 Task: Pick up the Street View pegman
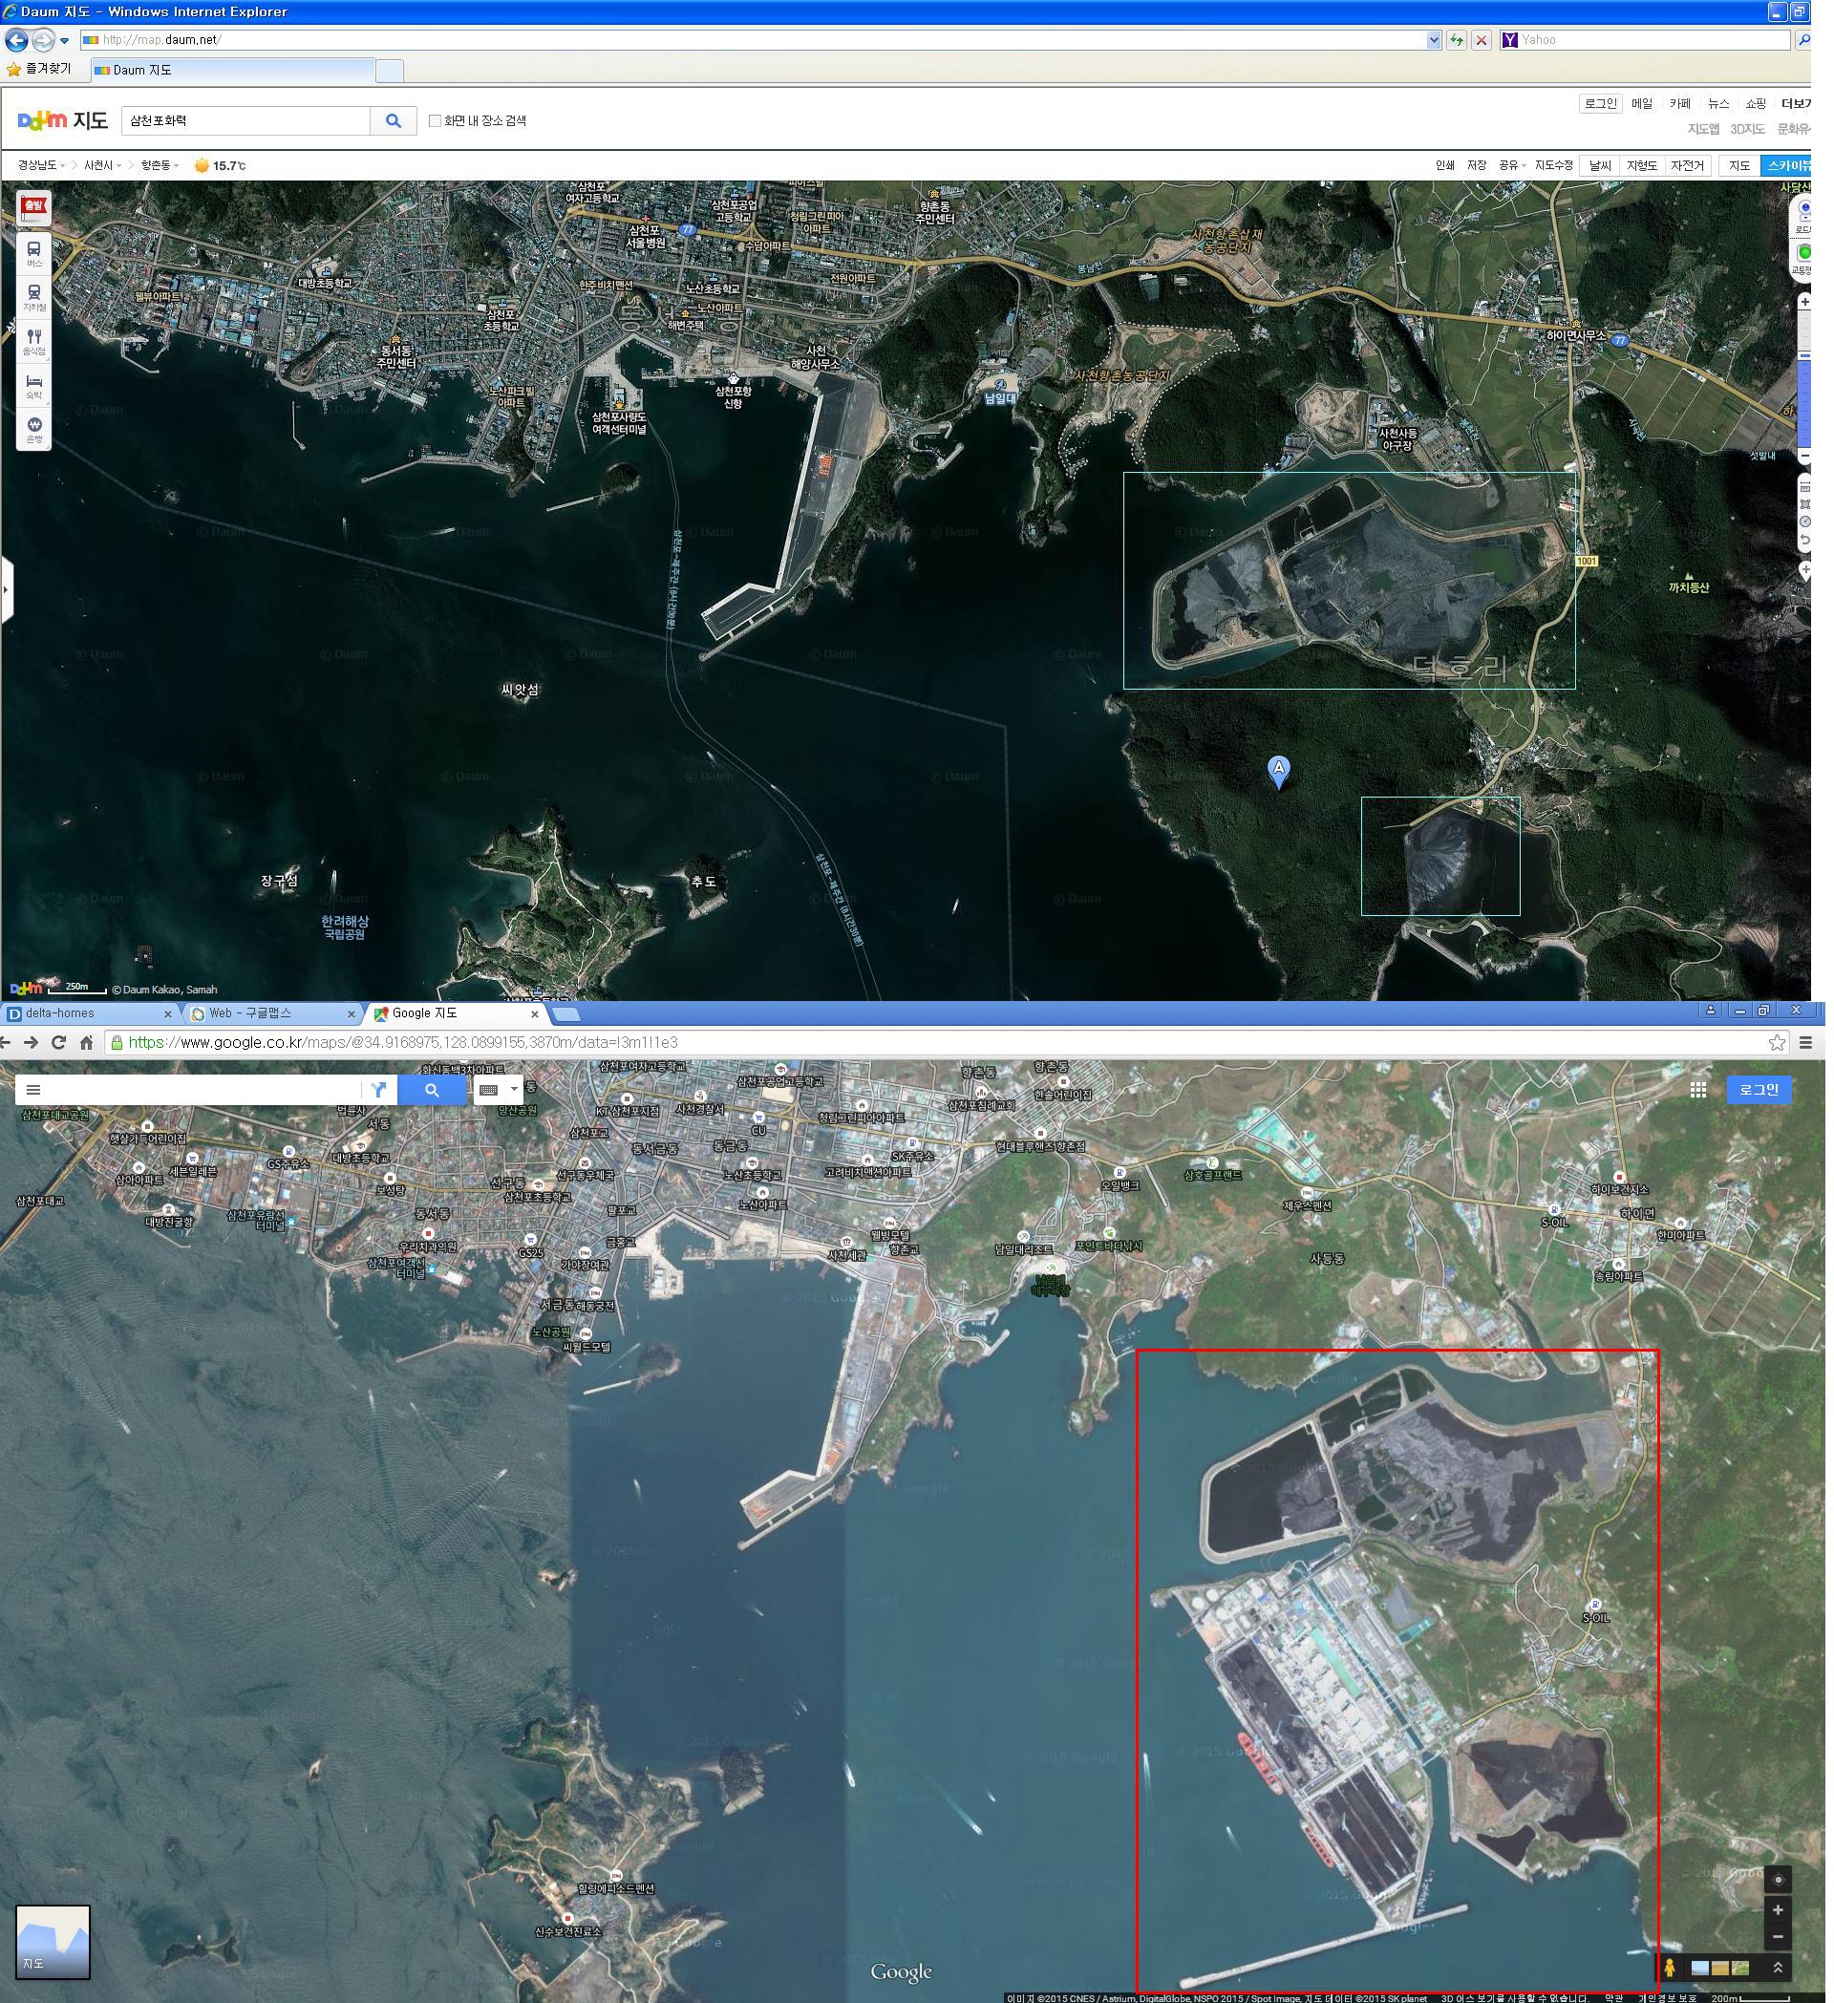[x=1670, y=1968]
